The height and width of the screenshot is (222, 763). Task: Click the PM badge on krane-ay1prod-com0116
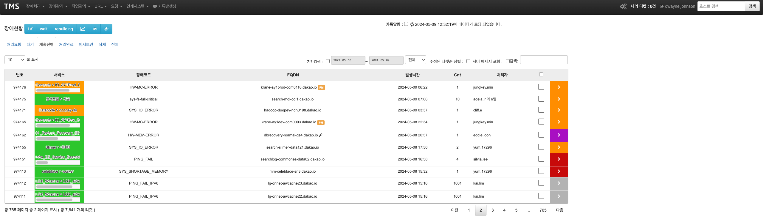pos(321,88)
